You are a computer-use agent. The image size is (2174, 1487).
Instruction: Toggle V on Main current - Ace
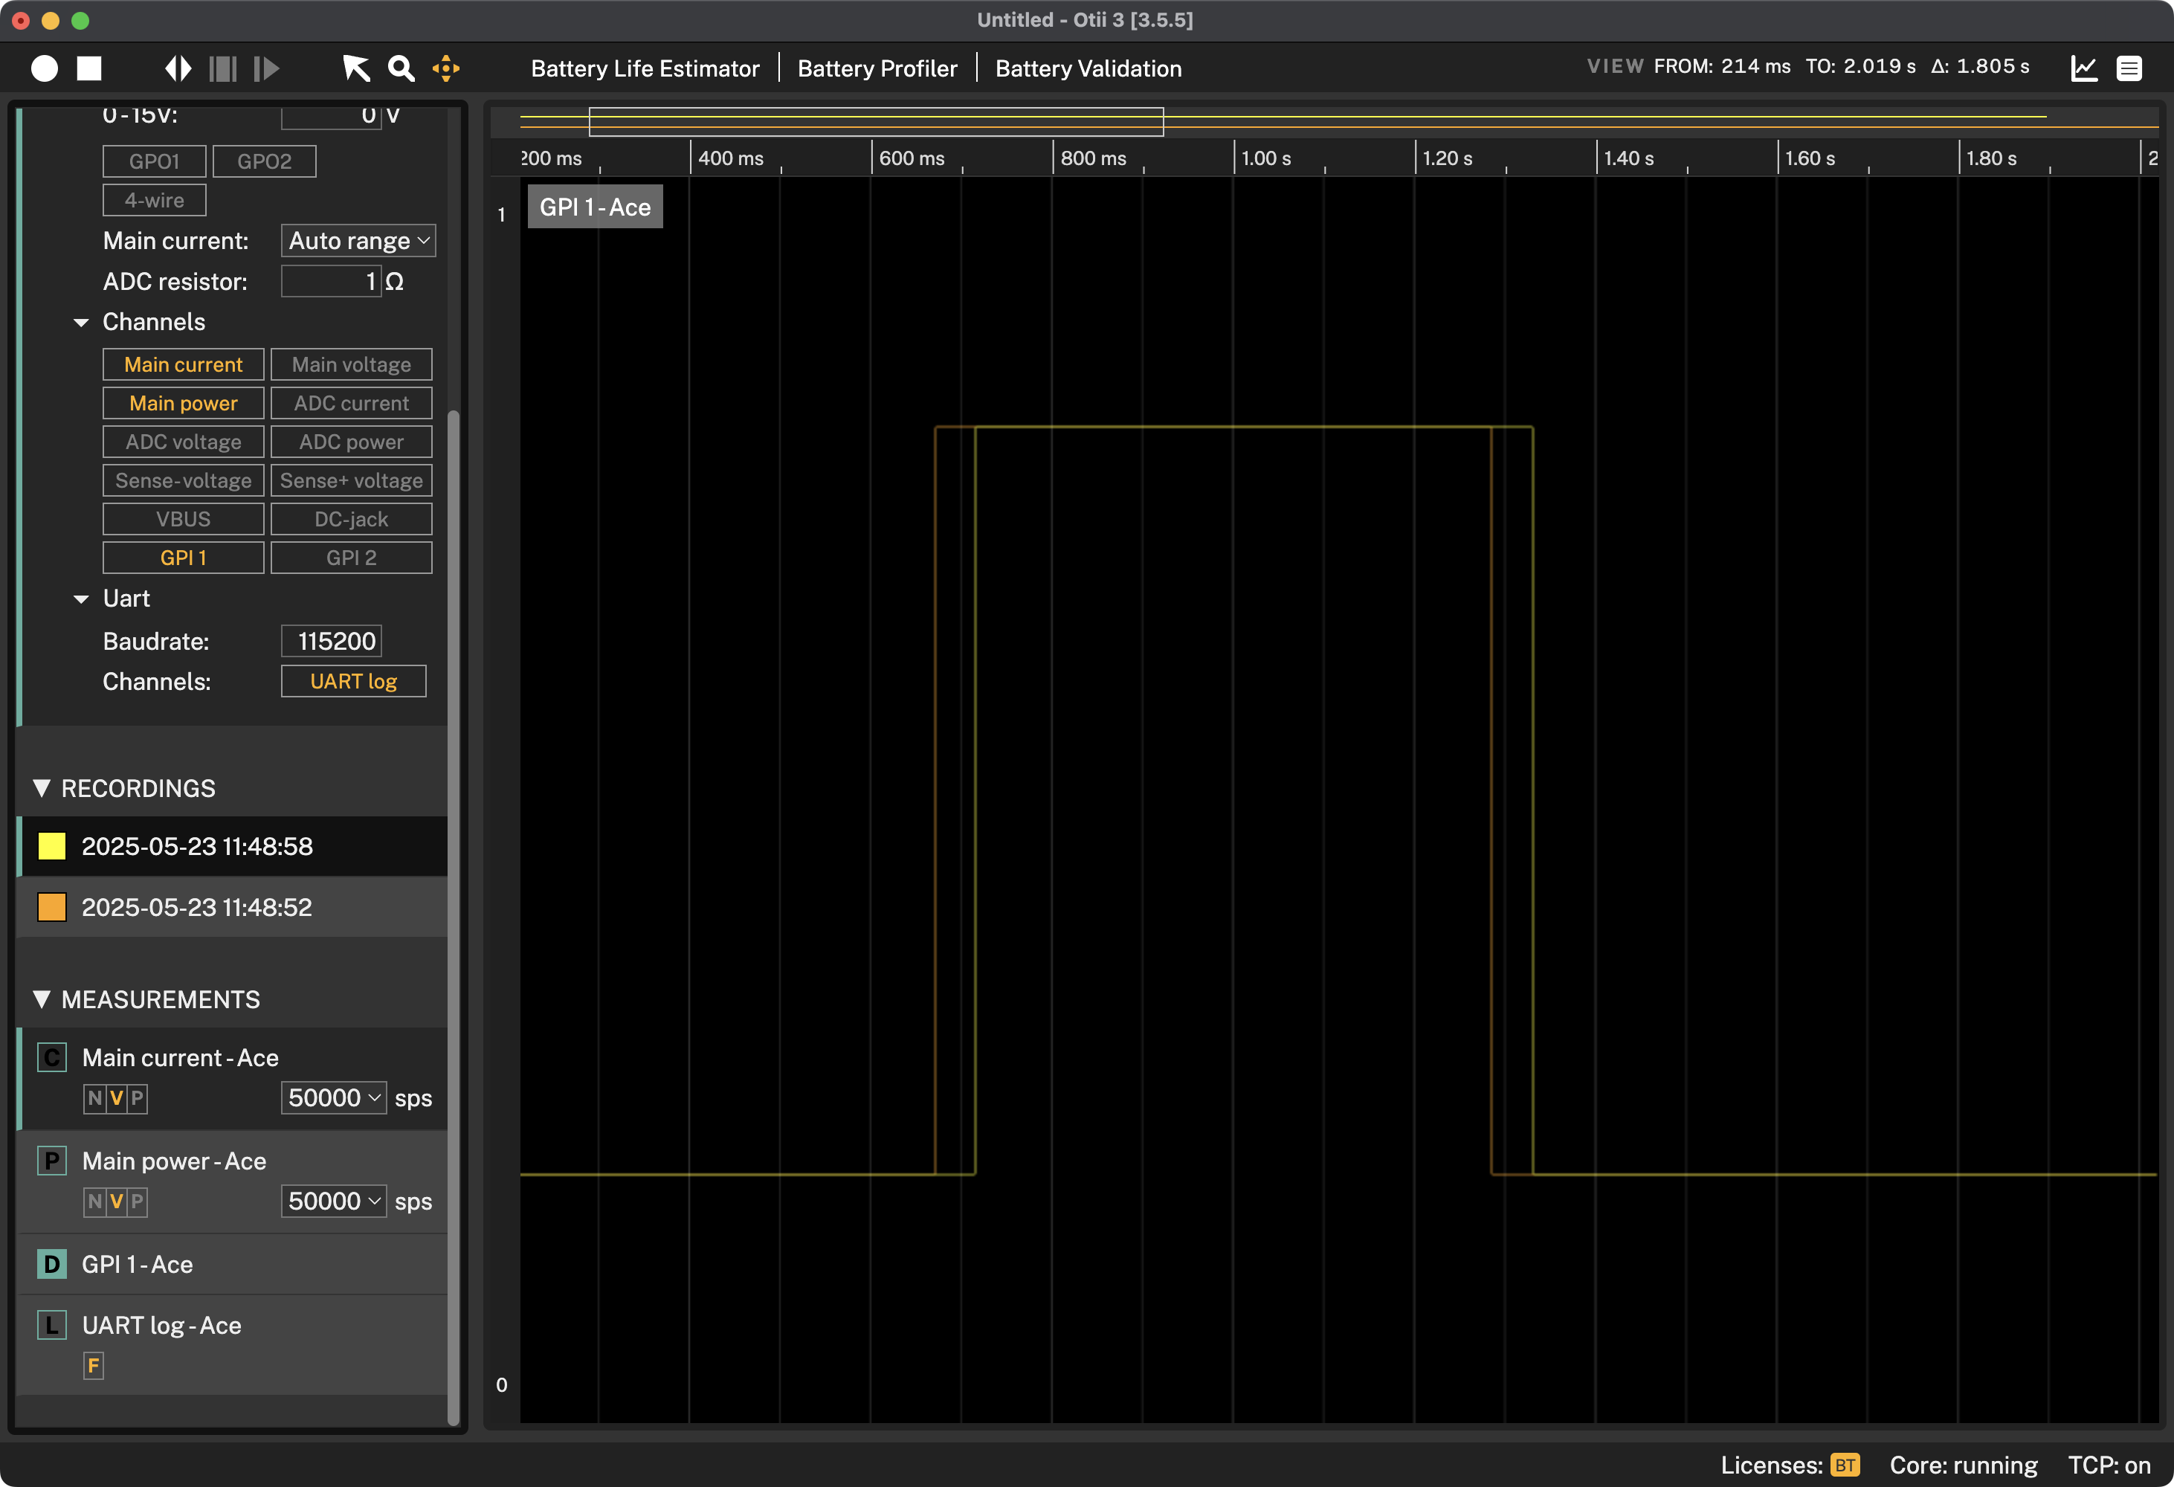(116, 1098)
